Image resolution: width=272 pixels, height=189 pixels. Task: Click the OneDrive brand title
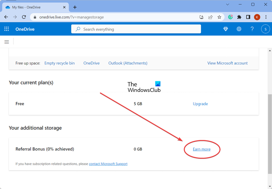[25, 29]
